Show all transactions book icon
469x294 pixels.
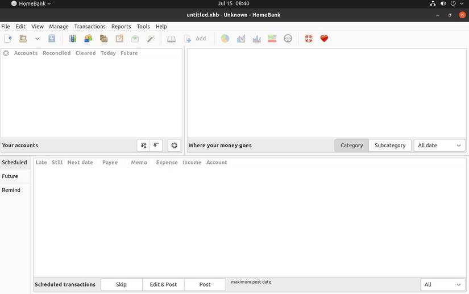point(171,39)
